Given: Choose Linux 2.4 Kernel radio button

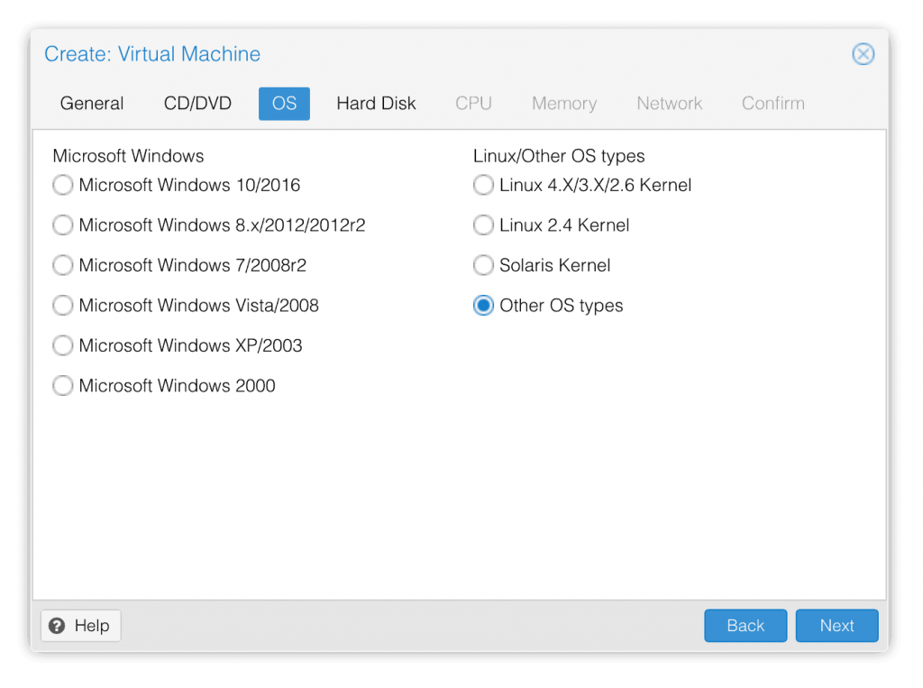Looking at the screenshot, I should (x=483, y=225).
